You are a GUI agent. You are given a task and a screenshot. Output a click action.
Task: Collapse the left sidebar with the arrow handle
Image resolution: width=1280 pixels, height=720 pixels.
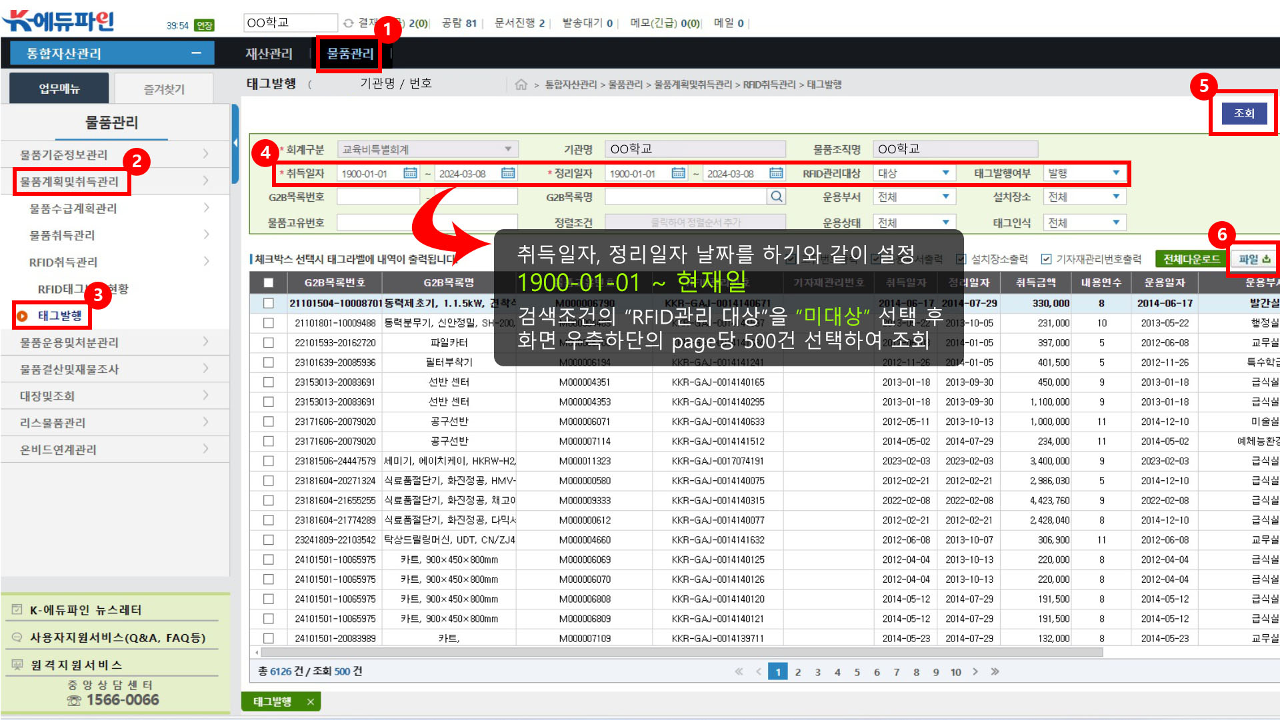(235, 143)
